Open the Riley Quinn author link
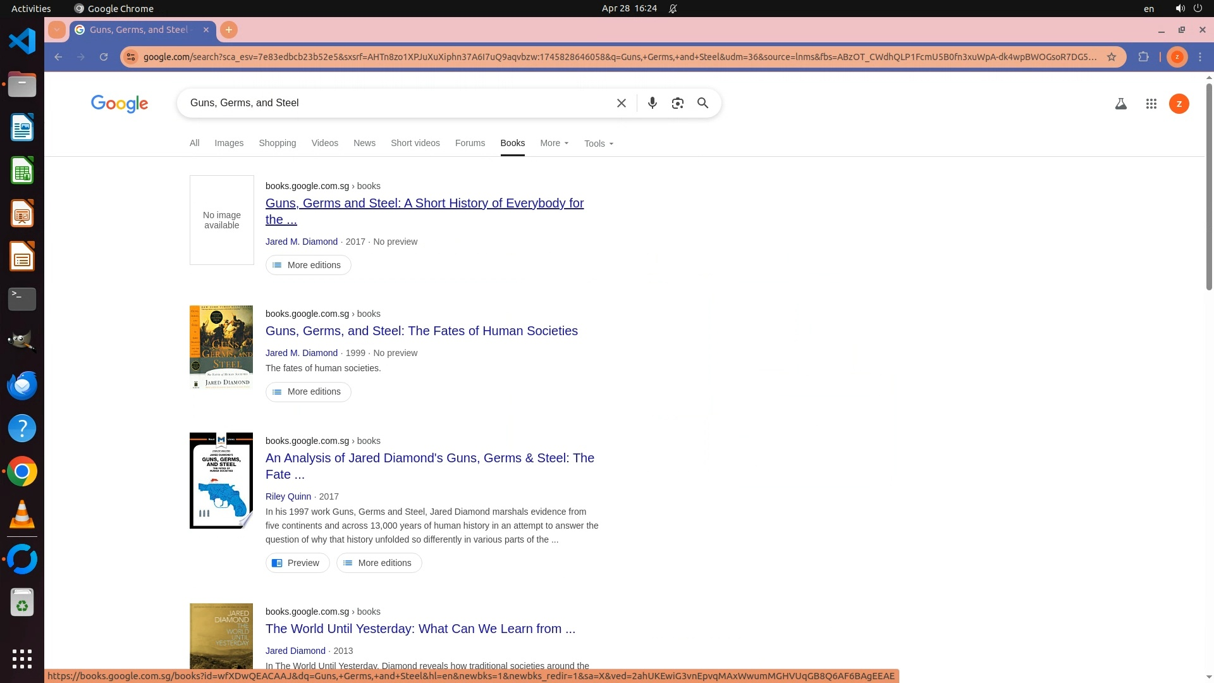Viewport: 1214px width, 683px height. 288,496
